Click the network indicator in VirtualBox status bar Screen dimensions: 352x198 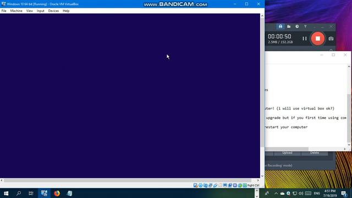click(210, 185)
